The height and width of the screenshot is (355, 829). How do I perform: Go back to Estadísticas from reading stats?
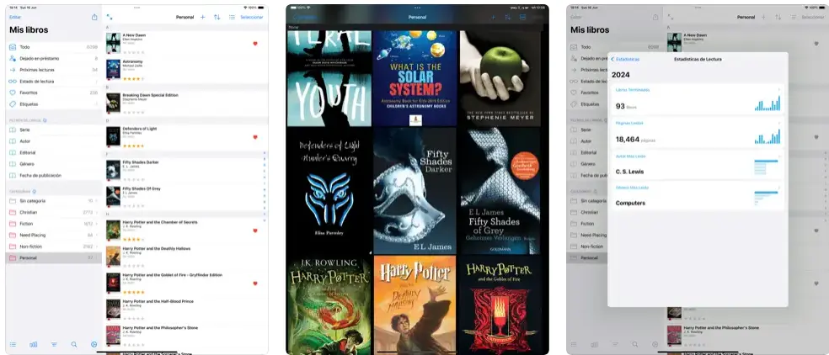tap(626, 59)
